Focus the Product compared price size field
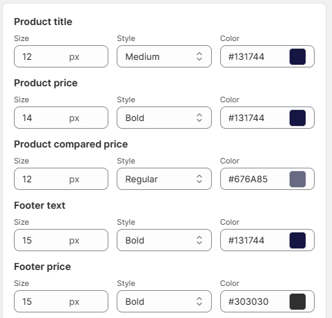The height and width of the screenshot is (318, 332). point(61,179)
